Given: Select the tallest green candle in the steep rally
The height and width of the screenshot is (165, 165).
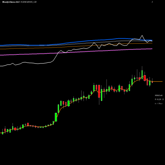Looking at the screenshot, I should [x=56, y=117].
